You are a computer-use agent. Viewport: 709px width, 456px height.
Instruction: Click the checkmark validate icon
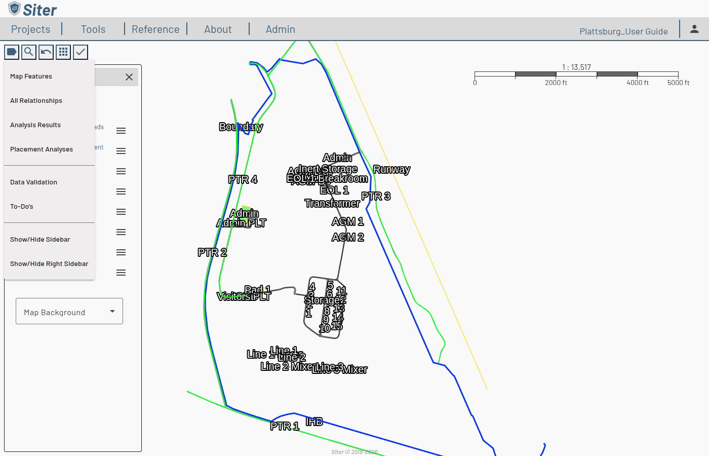[81, 52]
